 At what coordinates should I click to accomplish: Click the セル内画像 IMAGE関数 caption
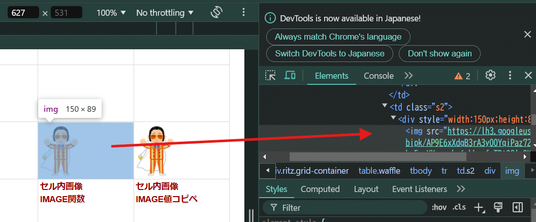(62, 193)
